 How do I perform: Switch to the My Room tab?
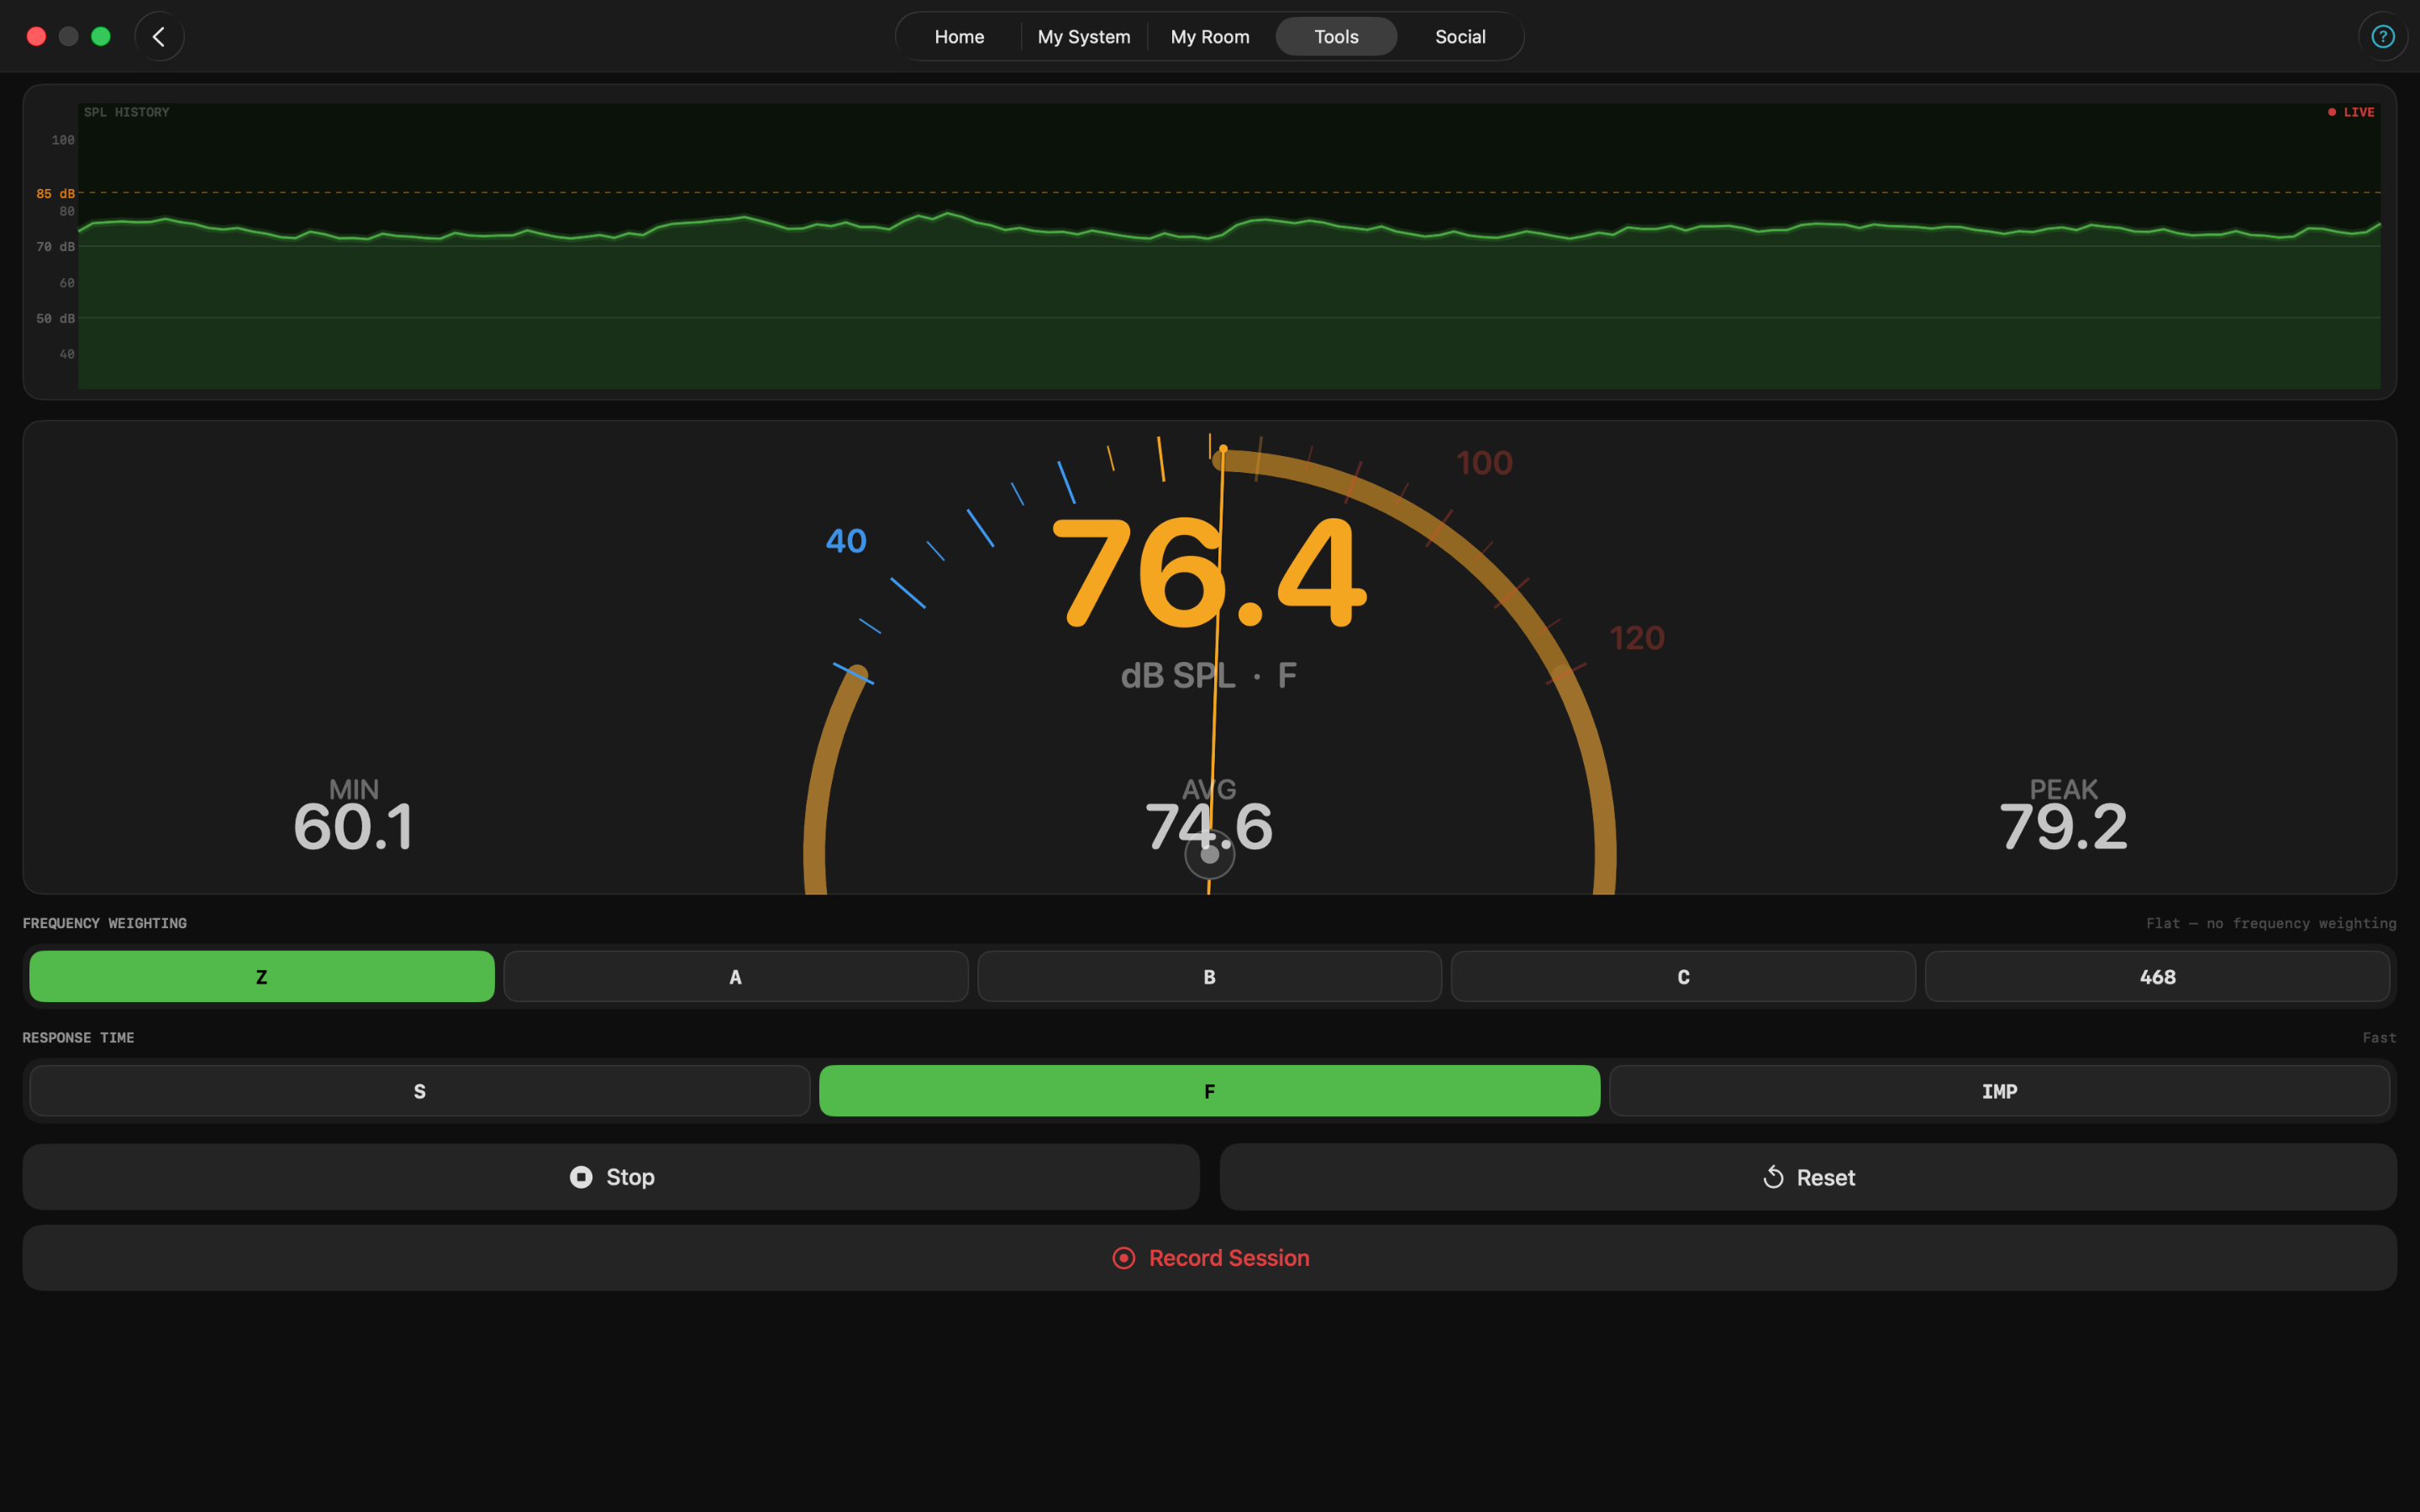click(1210, 37)
